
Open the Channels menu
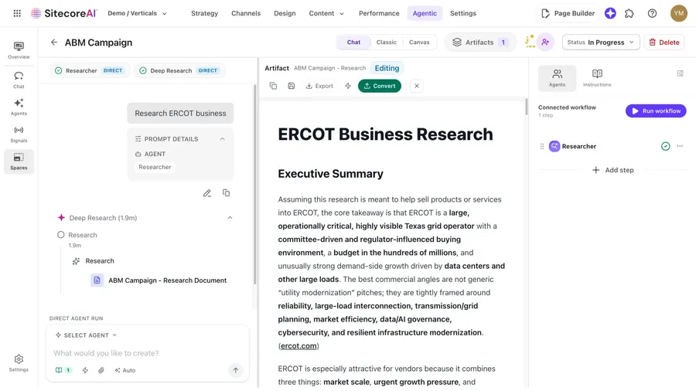[246, 13]
